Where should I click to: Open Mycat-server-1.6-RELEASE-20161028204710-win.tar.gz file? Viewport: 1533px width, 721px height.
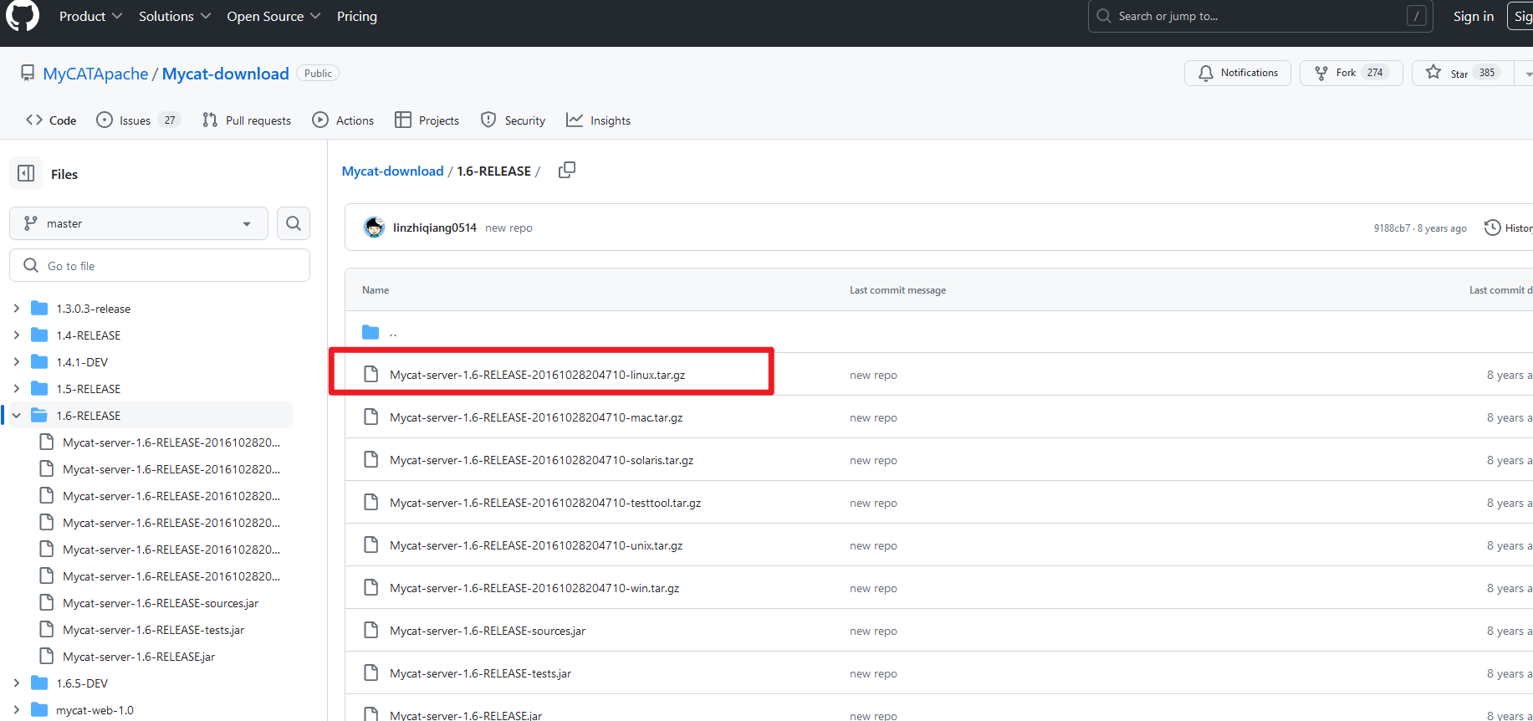click(534, 588)
